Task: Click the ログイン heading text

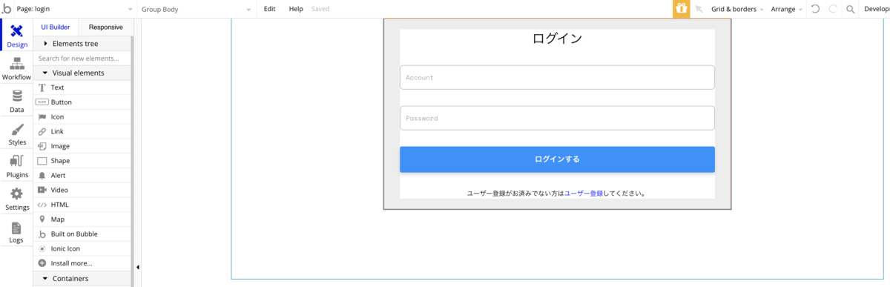Action: (557, 39)
